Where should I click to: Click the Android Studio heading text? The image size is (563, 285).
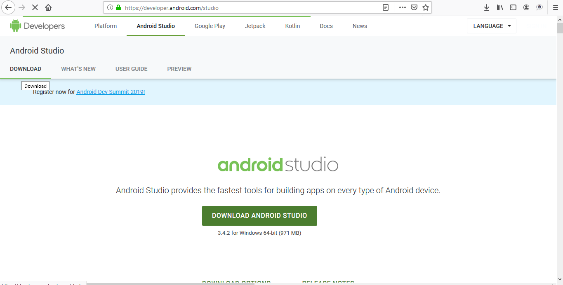click(37, 51)
